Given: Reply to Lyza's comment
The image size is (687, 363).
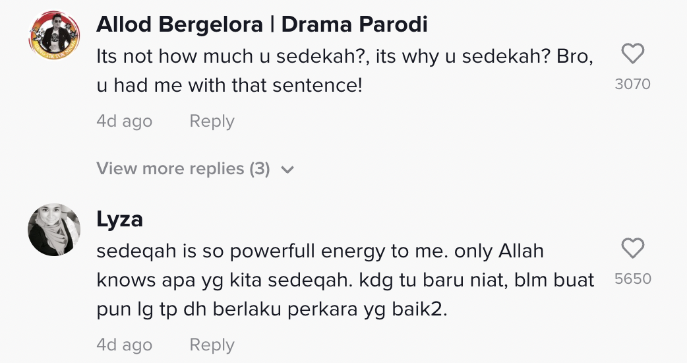Looking at the screenshot, I should [x=212, y=345].
